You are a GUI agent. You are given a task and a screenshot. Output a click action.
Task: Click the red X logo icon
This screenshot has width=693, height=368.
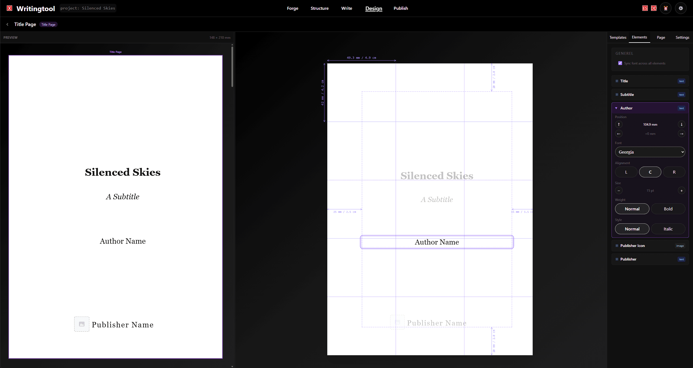click(9, 8)
